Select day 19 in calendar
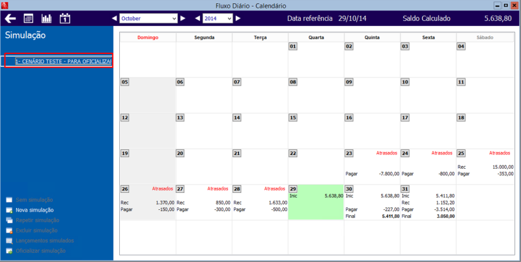Screen dimensions: 521x262 124,153
